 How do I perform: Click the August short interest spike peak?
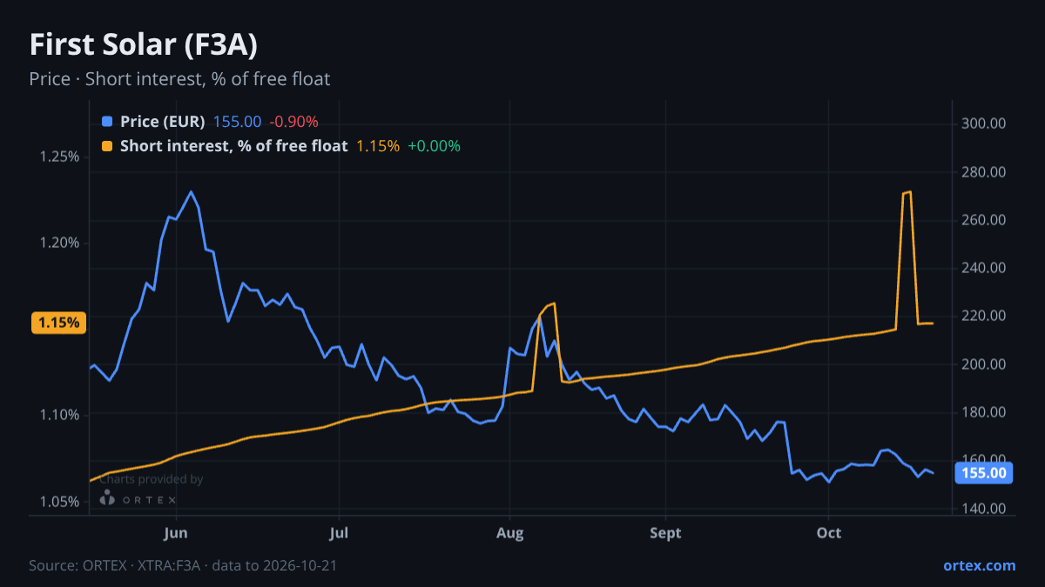point(552,304)
